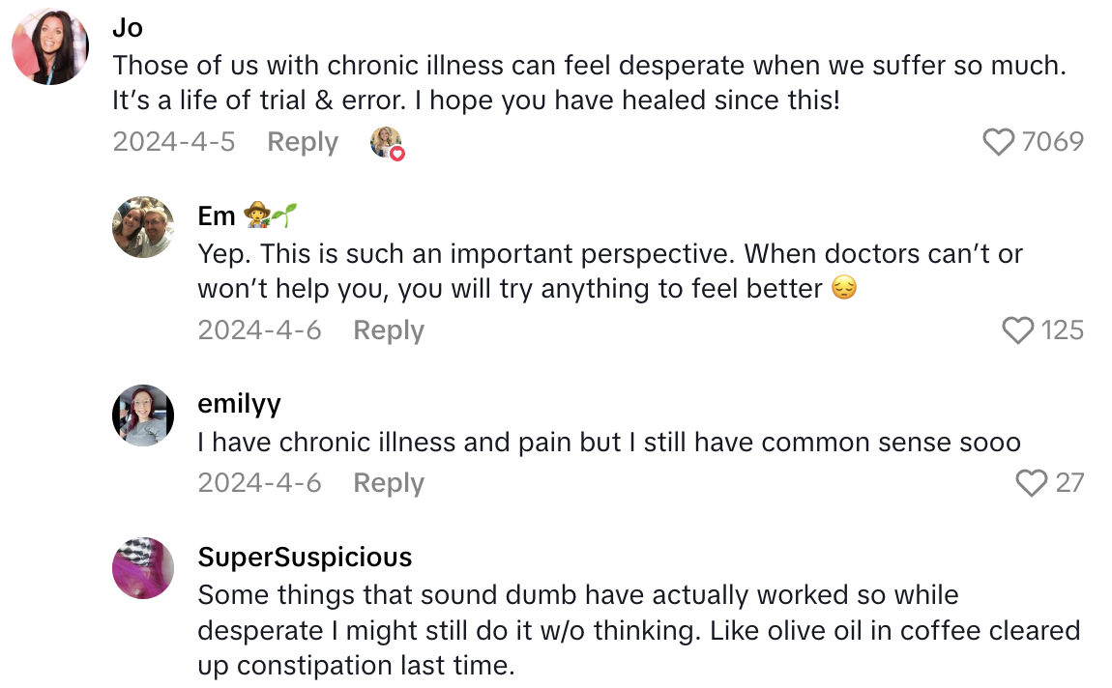Toggle the like on Em's comment off
The height and width of the screenshot is (688, 1112).
click(x=1017, y=330)
